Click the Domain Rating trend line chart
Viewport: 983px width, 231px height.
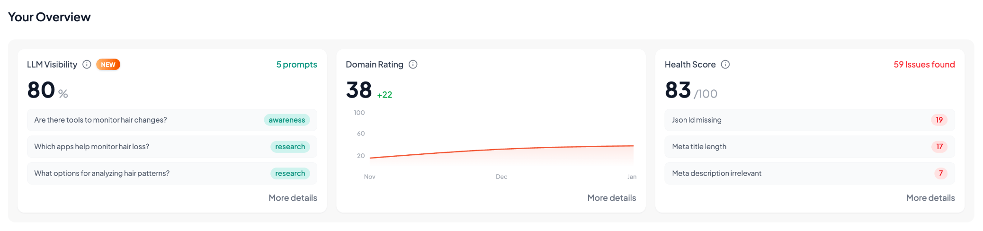pos(501,151)
